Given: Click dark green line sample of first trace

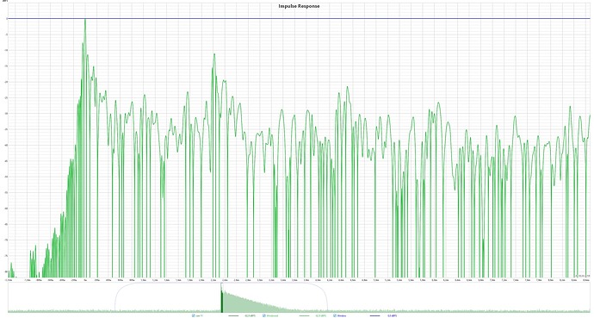Looking at the screenshot, I should [x=233, y=315].
